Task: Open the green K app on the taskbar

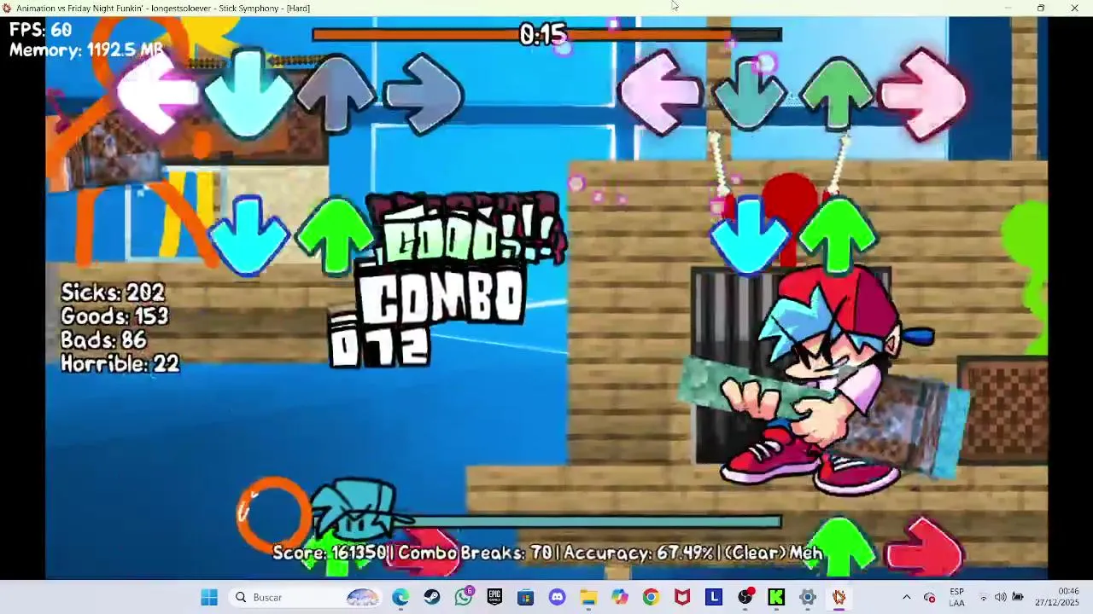Action: 776,597
